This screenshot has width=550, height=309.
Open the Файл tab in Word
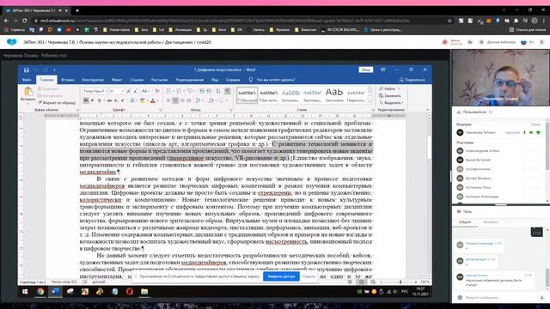coord(27,80)
